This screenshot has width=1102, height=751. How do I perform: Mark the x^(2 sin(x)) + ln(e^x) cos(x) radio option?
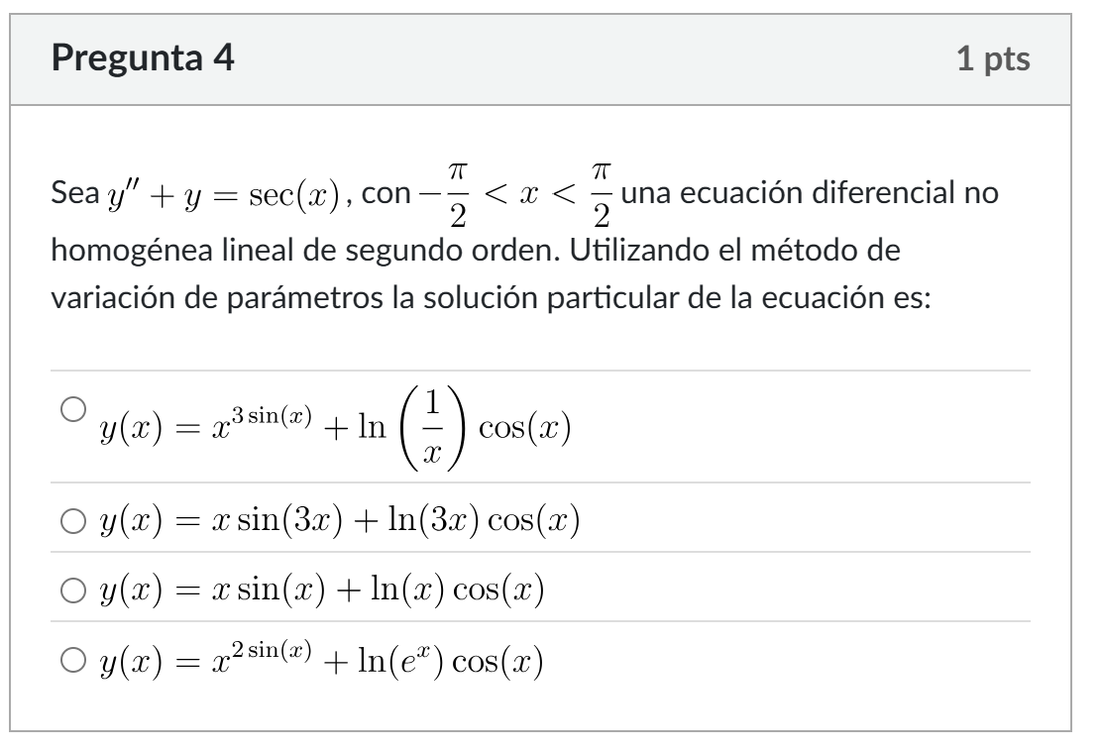pyautogui.click(x=72, y=658)
